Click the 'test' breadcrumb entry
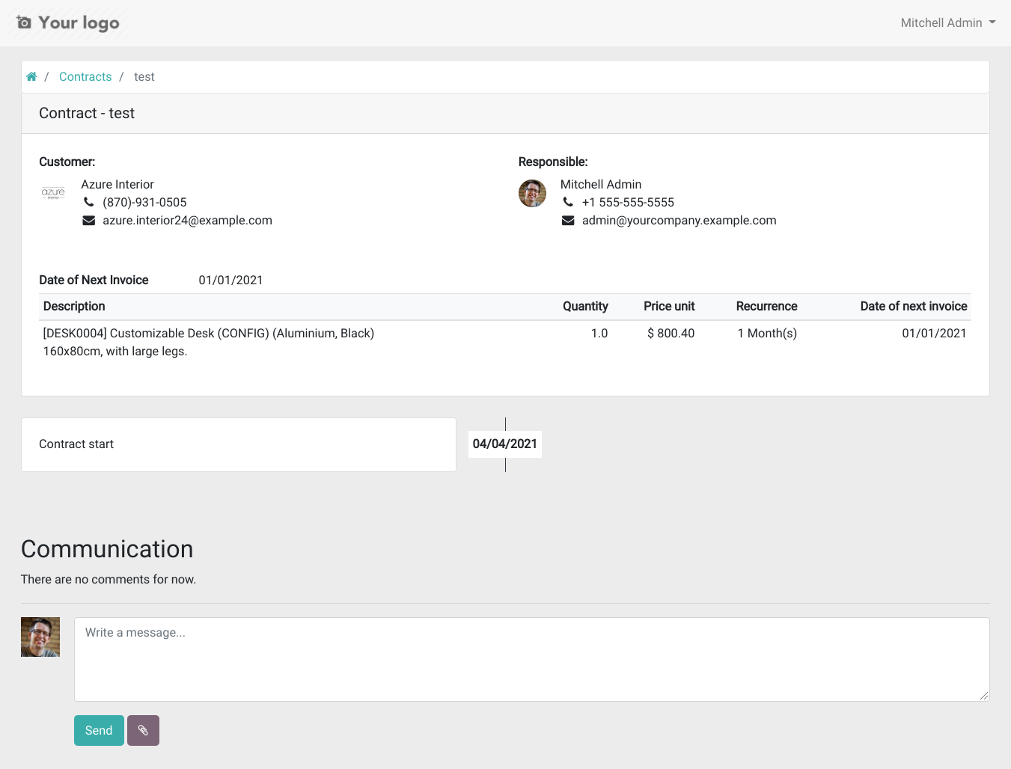 pyautogui.click(x=144, y=76)
